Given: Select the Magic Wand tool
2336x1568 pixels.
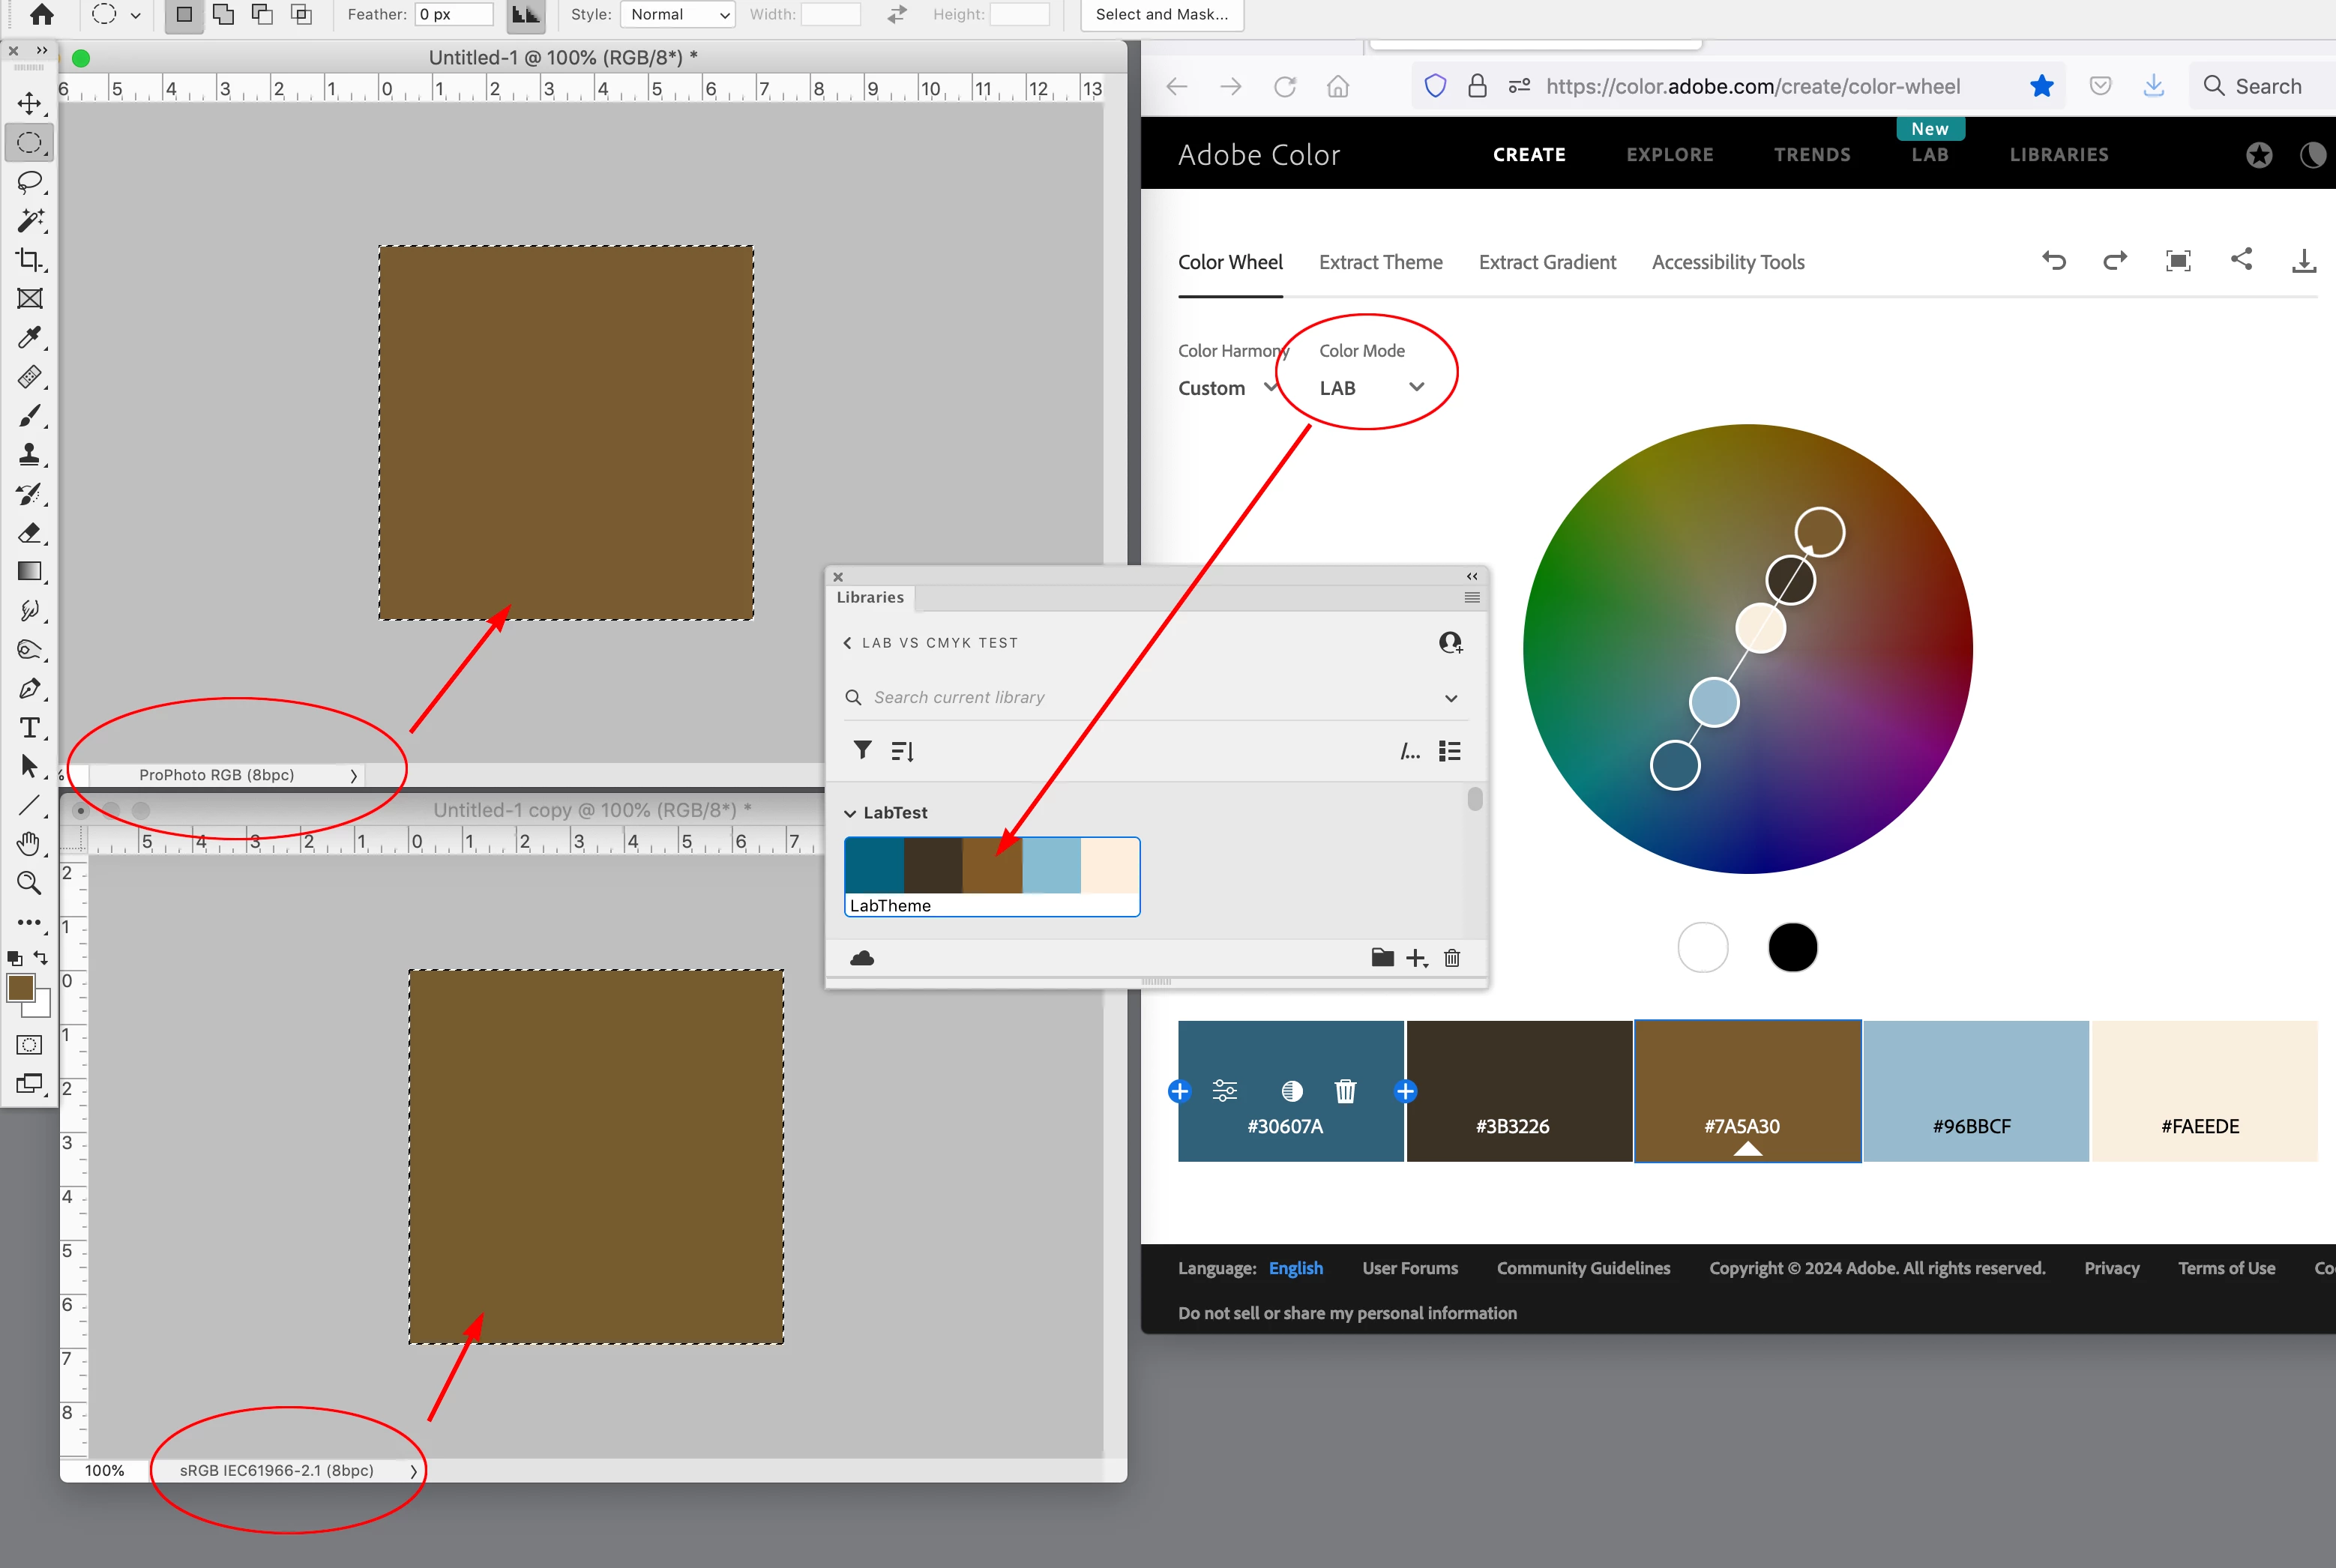Looking at the screenshot, I should click(x=30, y=221).
